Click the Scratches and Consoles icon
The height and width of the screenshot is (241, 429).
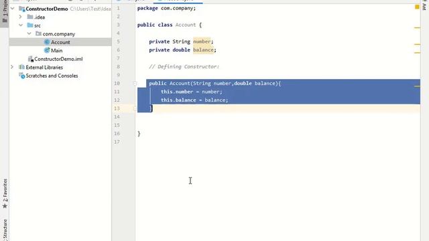[x=21, y=76]
